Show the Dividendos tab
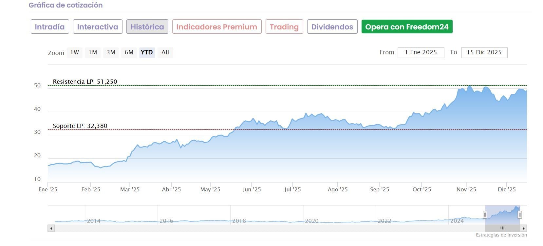This screenshot has width=543, height=246. [332, 27]
